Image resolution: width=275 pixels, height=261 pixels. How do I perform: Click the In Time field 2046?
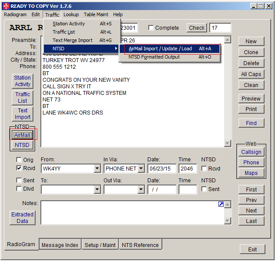[x=188, y=168]
